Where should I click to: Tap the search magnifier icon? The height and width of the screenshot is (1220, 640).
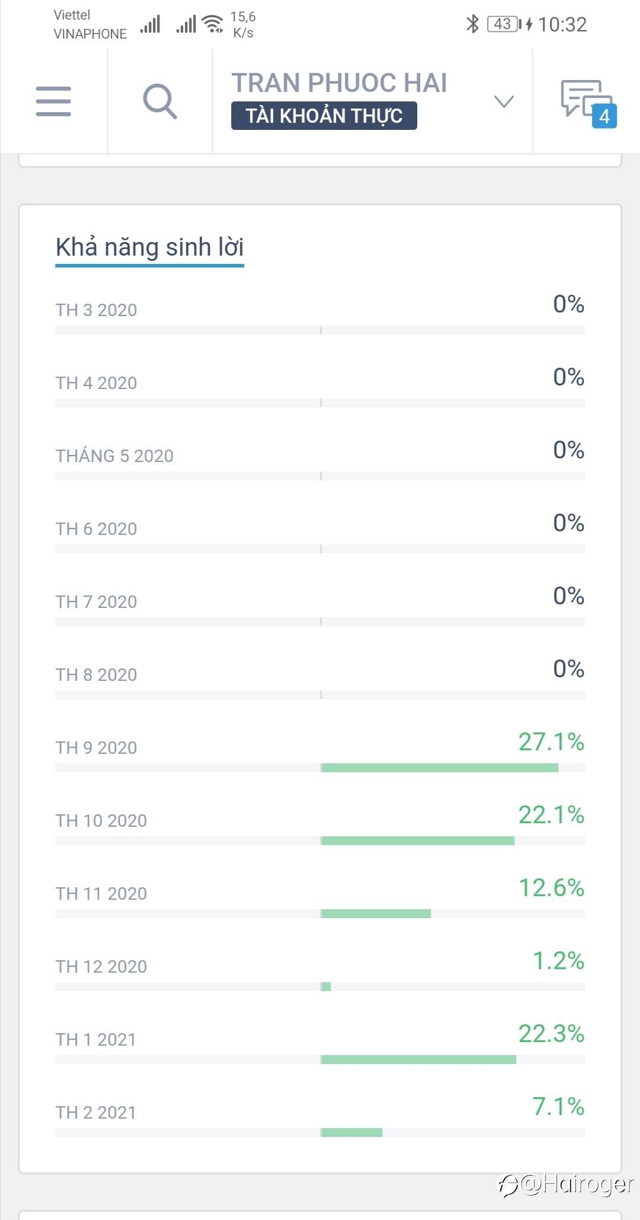(160, 101)
